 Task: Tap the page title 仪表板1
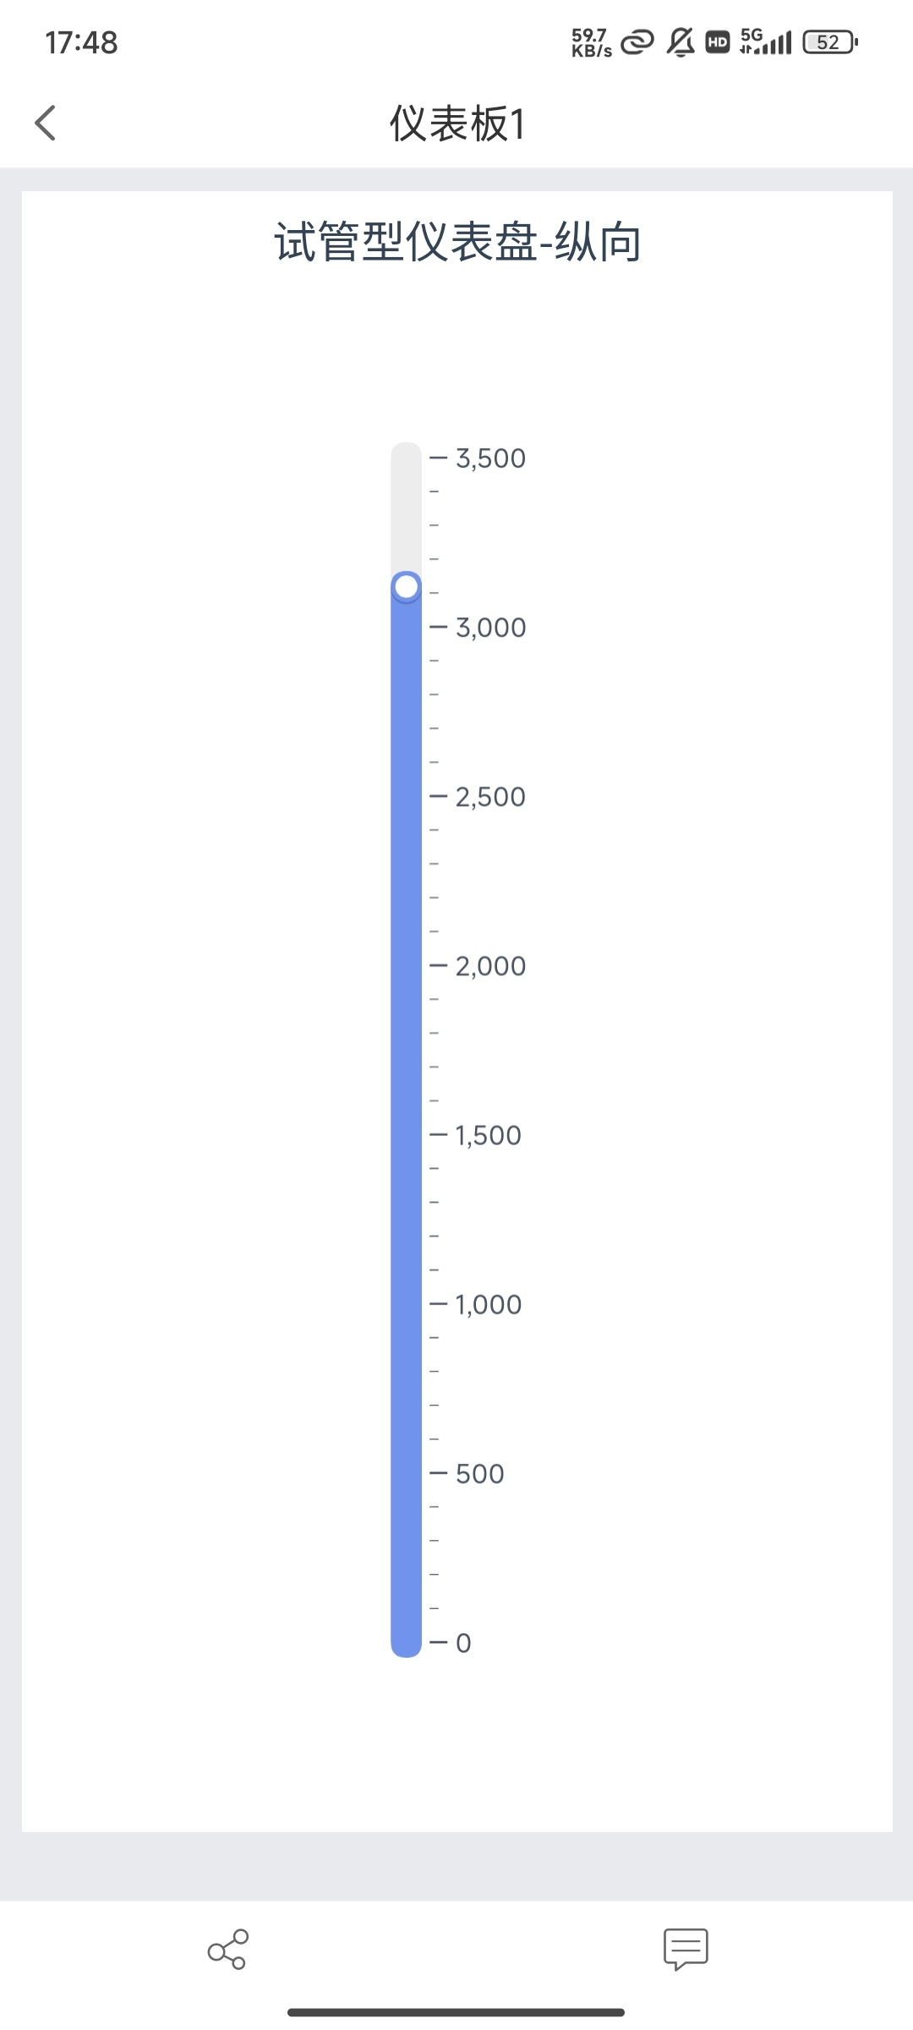click(x=457, y=123)
